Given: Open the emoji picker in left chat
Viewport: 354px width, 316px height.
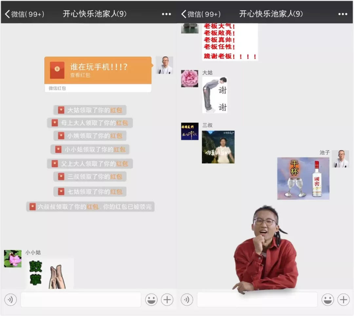Looking at the screenshot, I should tap(151, 300).
